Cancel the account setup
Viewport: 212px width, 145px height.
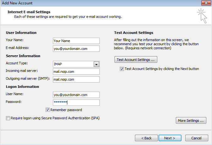[x=197, y=138]
